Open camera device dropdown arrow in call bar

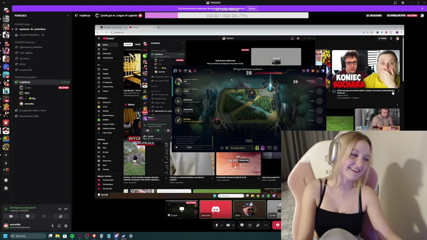tap(233, 225)
